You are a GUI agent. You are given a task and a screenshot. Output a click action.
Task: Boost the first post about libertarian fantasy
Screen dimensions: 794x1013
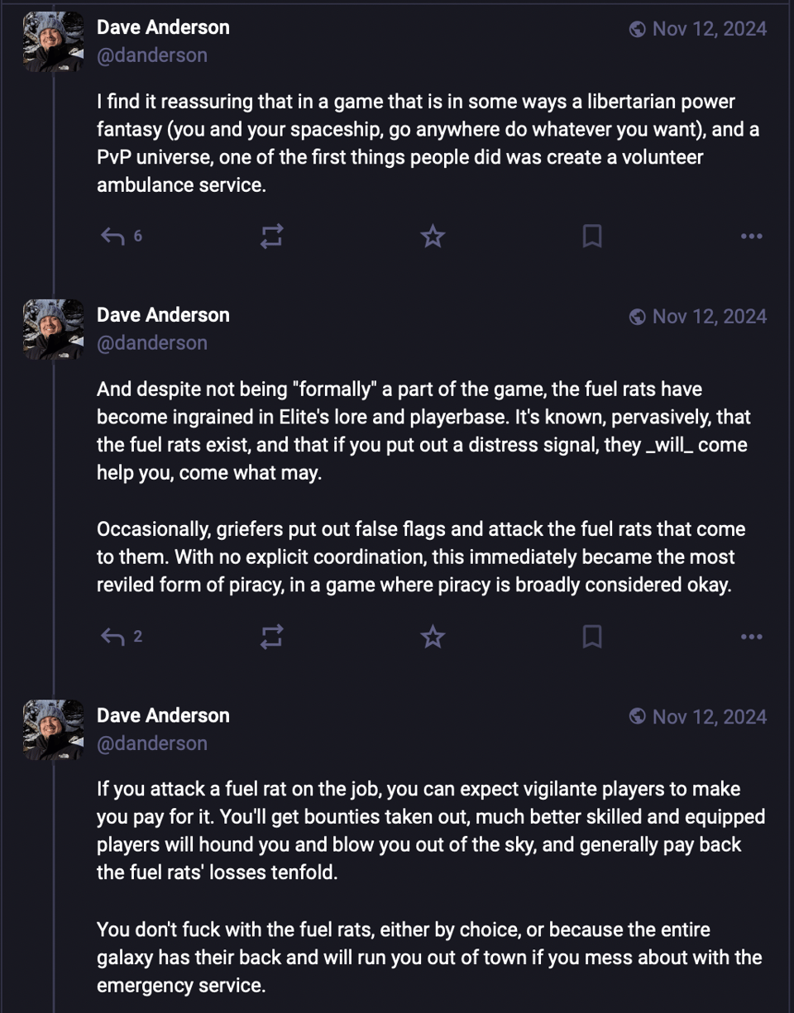(272, 237)
